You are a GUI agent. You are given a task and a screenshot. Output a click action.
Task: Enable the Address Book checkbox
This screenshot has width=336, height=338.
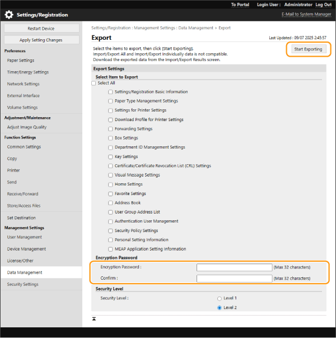pos(111,203)
